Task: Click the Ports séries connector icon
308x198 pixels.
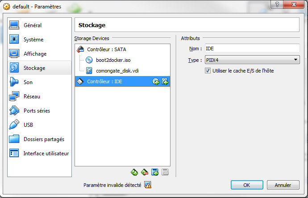Action: pyautogui.click(x=14, y=110)
